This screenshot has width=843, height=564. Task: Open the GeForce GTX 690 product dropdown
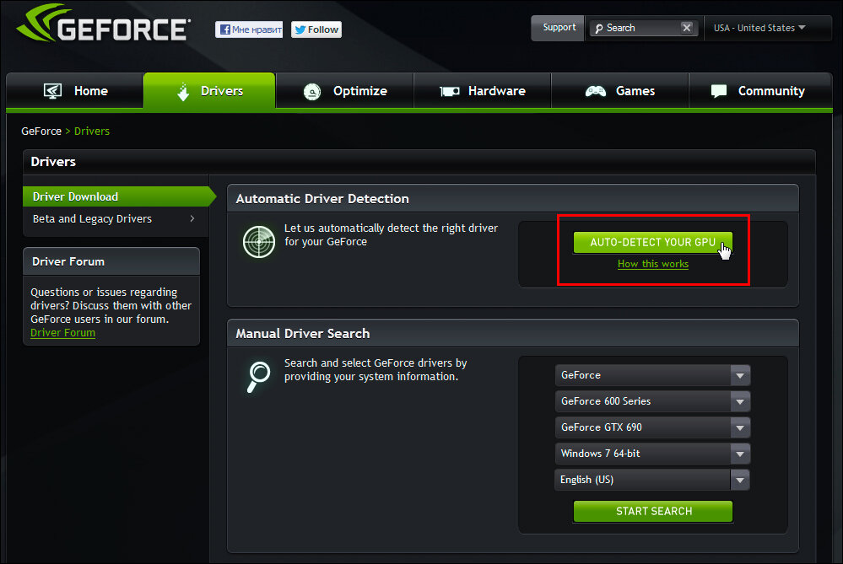(652, 427)
